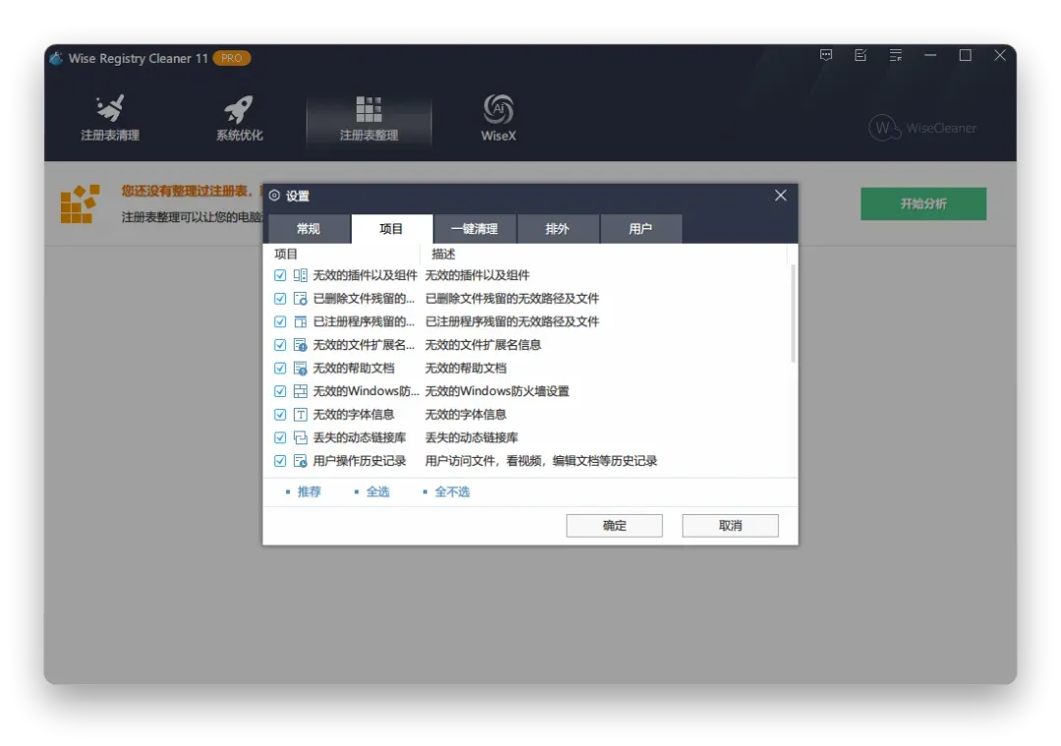Uncheck 无效的帮助文档 checkbox
This screenshot has width=1061, height=746.
pos(280,369)
